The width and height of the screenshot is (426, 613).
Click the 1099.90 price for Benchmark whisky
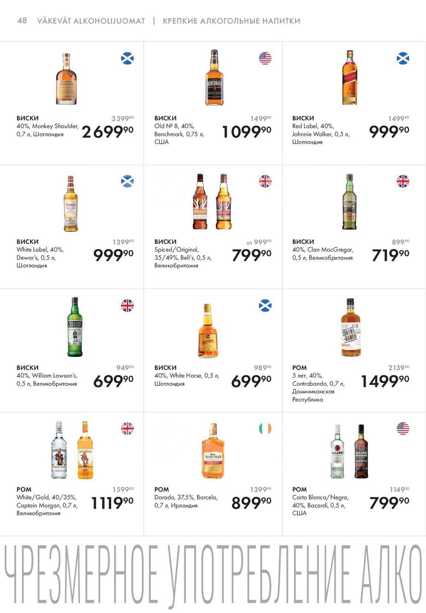point(247,131)
